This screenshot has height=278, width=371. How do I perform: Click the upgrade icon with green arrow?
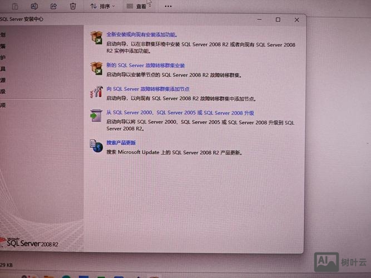[x=96, y=116]
